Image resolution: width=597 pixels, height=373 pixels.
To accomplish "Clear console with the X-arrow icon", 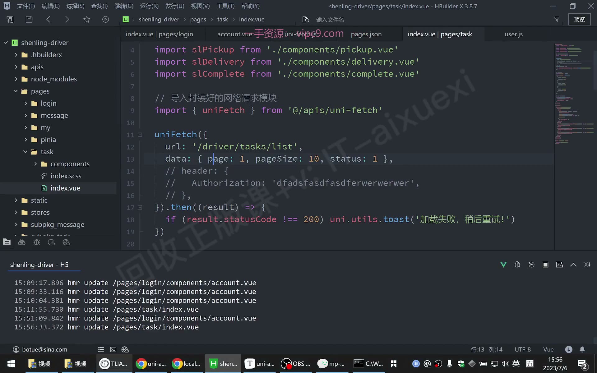I will pyautogui.click(x=587, y=265).
